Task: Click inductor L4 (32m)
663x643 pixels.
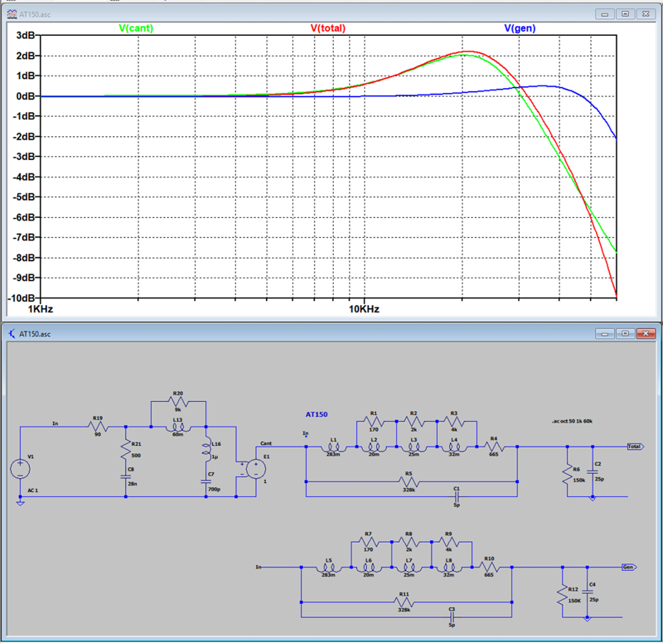Action: (454, 447)
